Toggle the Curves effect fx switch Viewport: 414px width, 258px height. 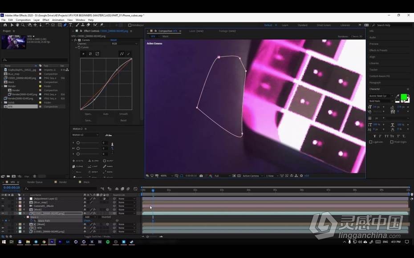[76, 40]
